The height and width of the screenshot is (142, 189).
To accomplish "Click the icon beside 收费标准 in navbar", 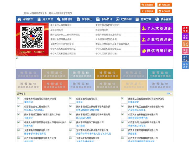I will click(x=118, y=19).
